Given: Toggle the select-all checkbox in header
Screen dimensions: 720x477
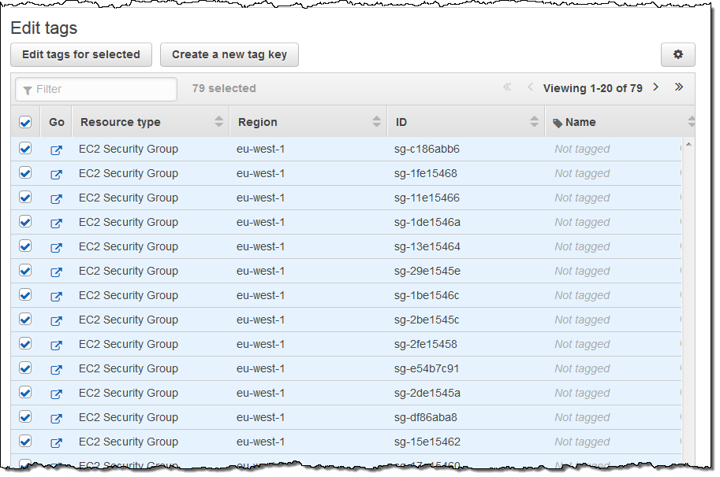Looking at the screenshot, I should [25, 122].
